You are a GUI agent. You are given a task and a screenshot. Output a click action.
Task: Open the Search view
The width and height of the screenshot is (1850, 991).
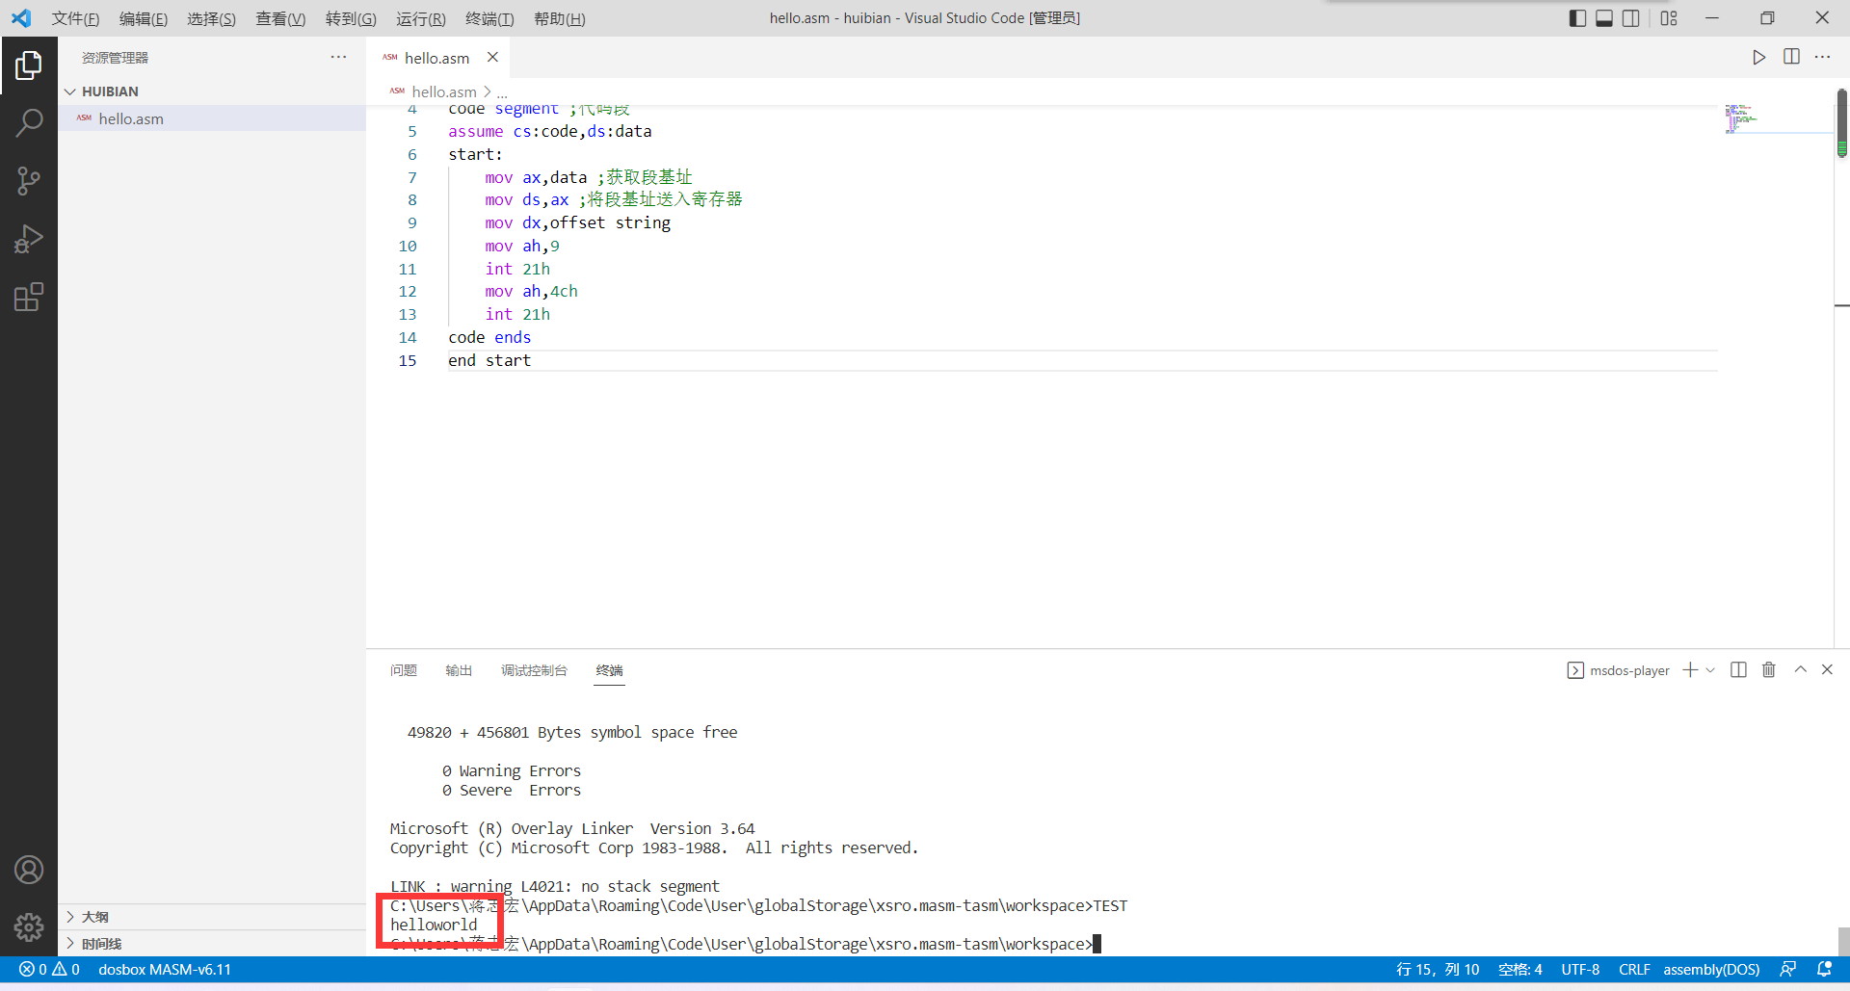(x=29, y=122)
